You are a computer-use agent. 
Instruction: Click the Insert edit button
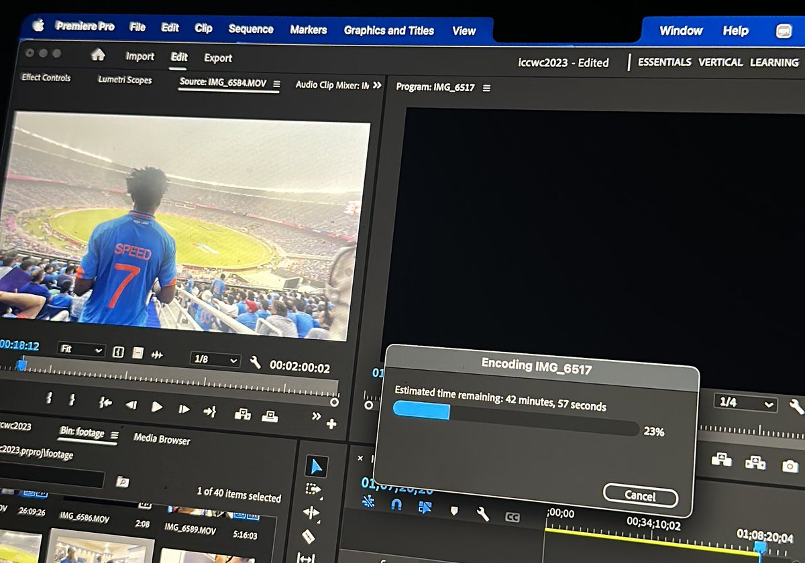tap(242, 414)
